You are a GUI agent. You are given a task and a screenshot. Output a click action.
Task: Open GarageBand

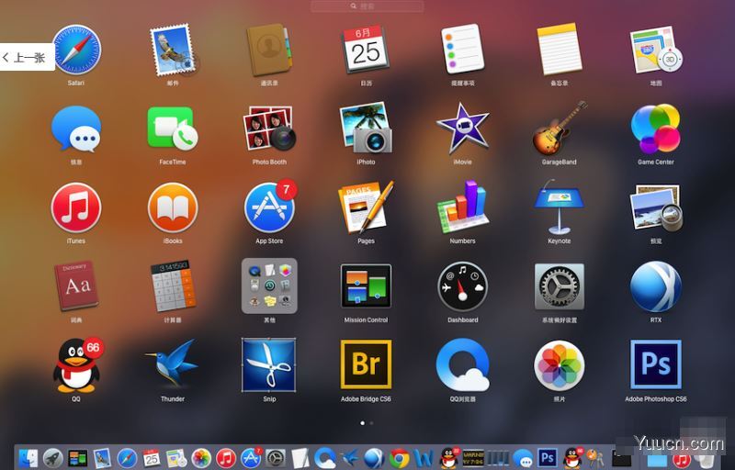click(x=560, y=128)
